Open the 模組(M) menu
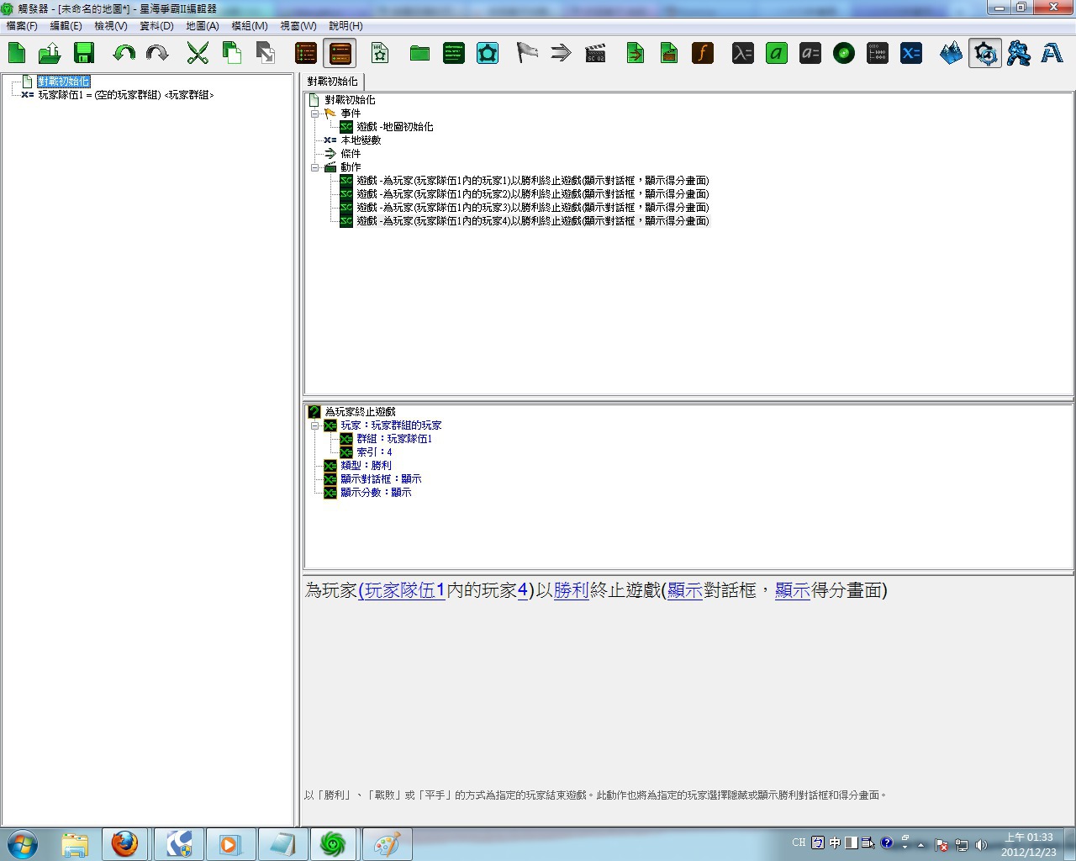Viewport: 1076px width, 861px height. (250, 26)
